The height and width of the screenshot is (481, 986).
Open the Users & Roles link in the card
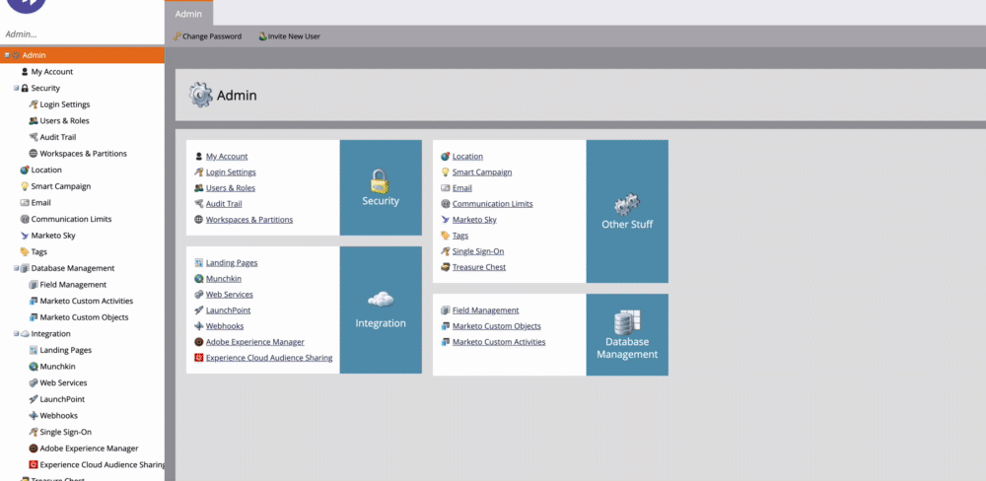click(231, 188)
